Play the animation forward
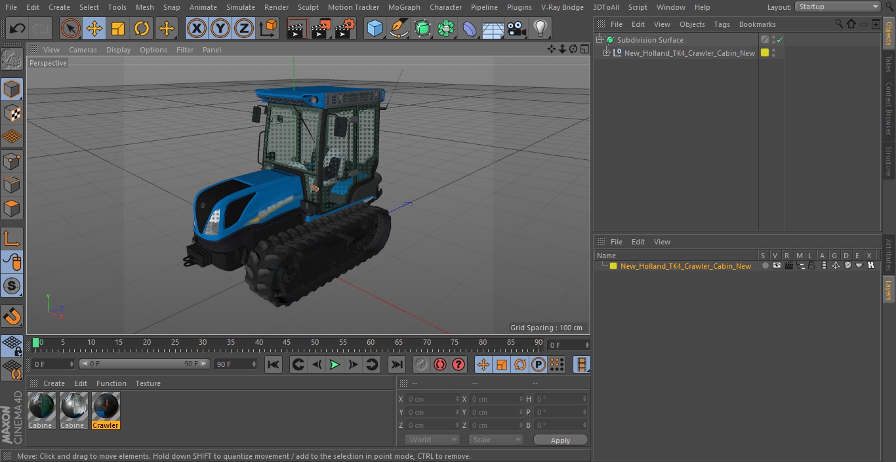The image size is (896, 462). tap(335, 364)
